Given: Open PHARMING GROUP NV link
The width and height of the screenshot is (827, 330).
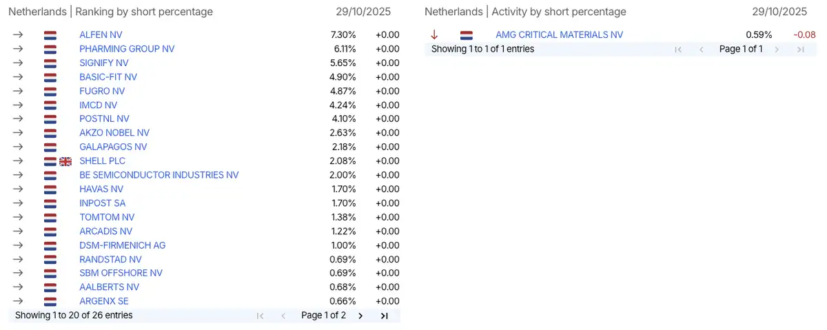Looking at the screenshot, I should (x=127, y=49).
